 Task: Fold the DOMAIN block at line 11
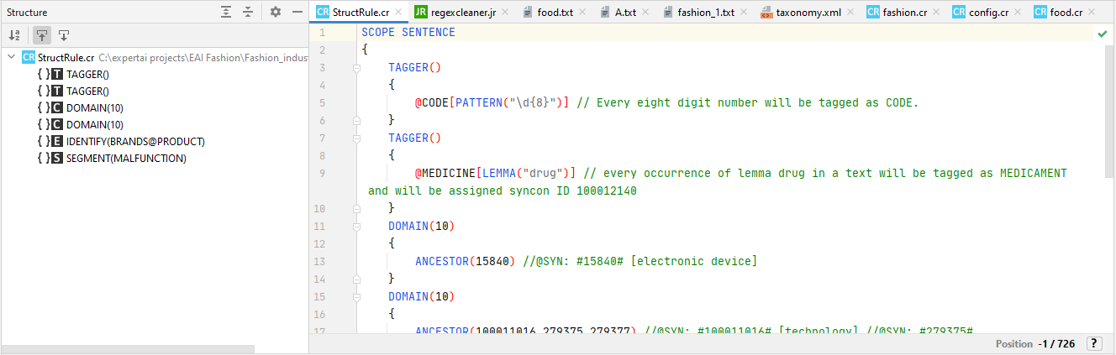coord(356,226)
